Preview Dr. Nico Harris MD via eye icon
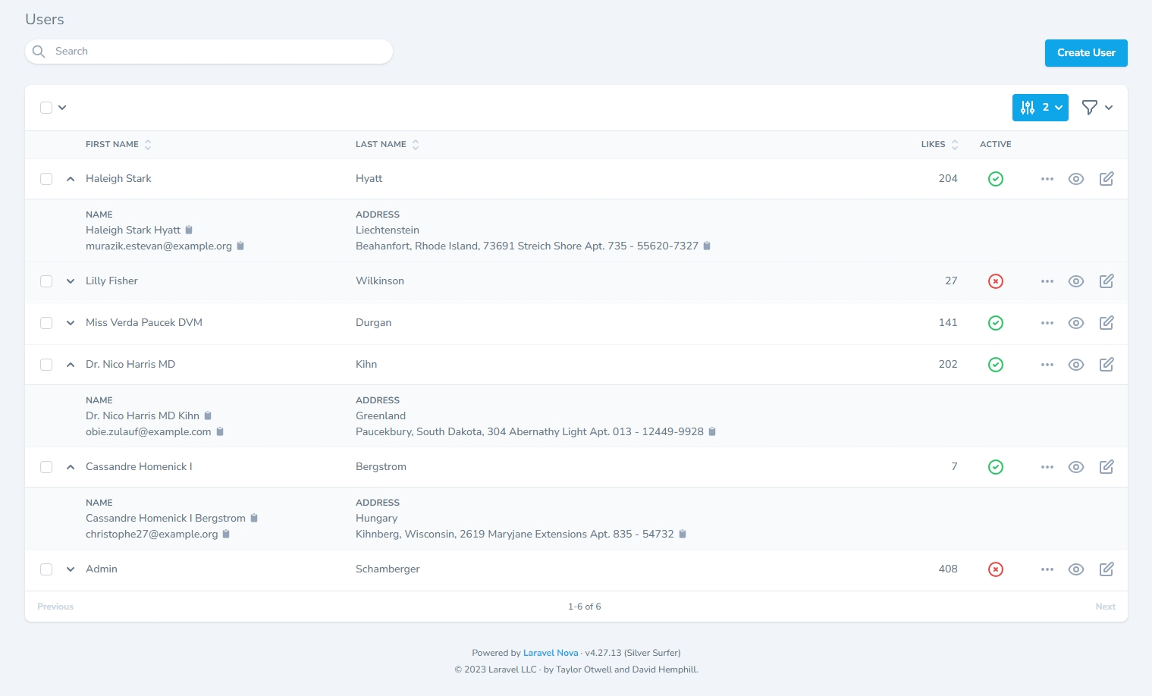 [1076, 365]
